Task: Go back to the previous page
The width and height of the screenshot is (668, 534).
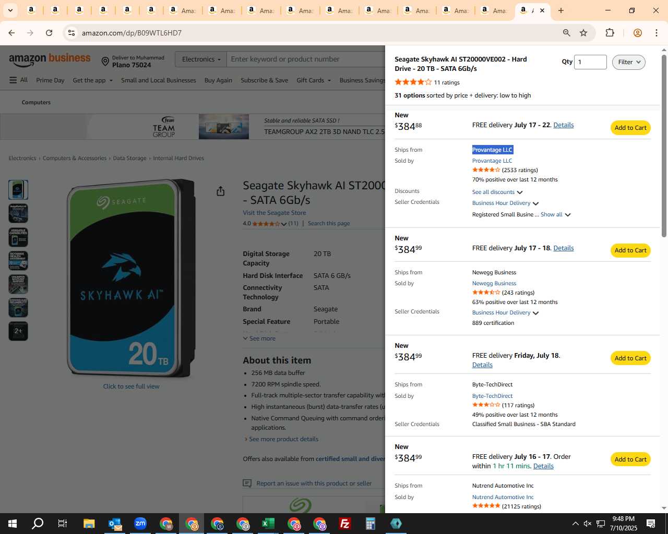Action: [11, 33]
